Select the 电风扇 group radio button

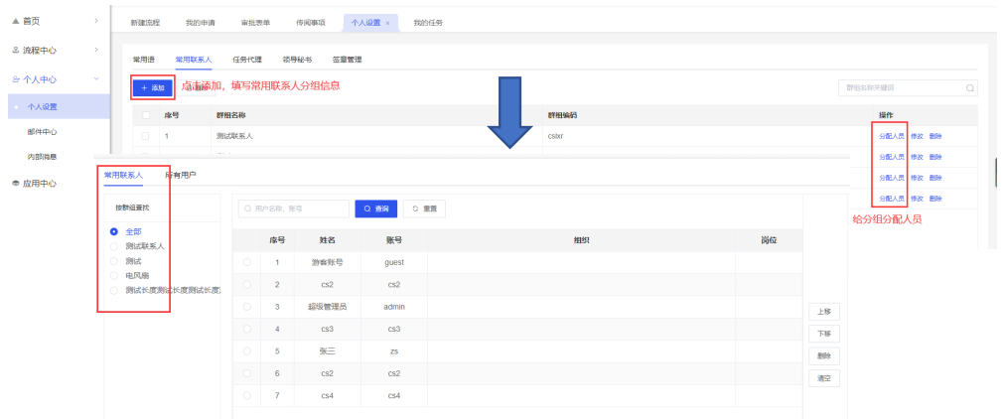click(114, 275)
